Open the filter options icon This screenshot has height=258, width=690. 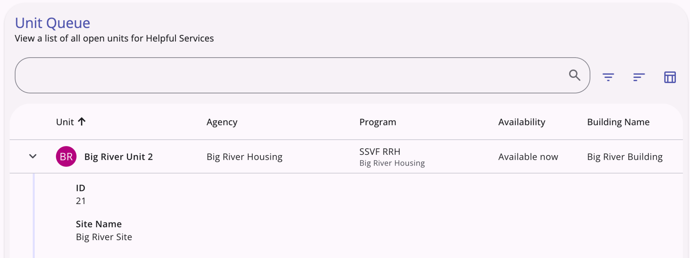coord(608,77)
